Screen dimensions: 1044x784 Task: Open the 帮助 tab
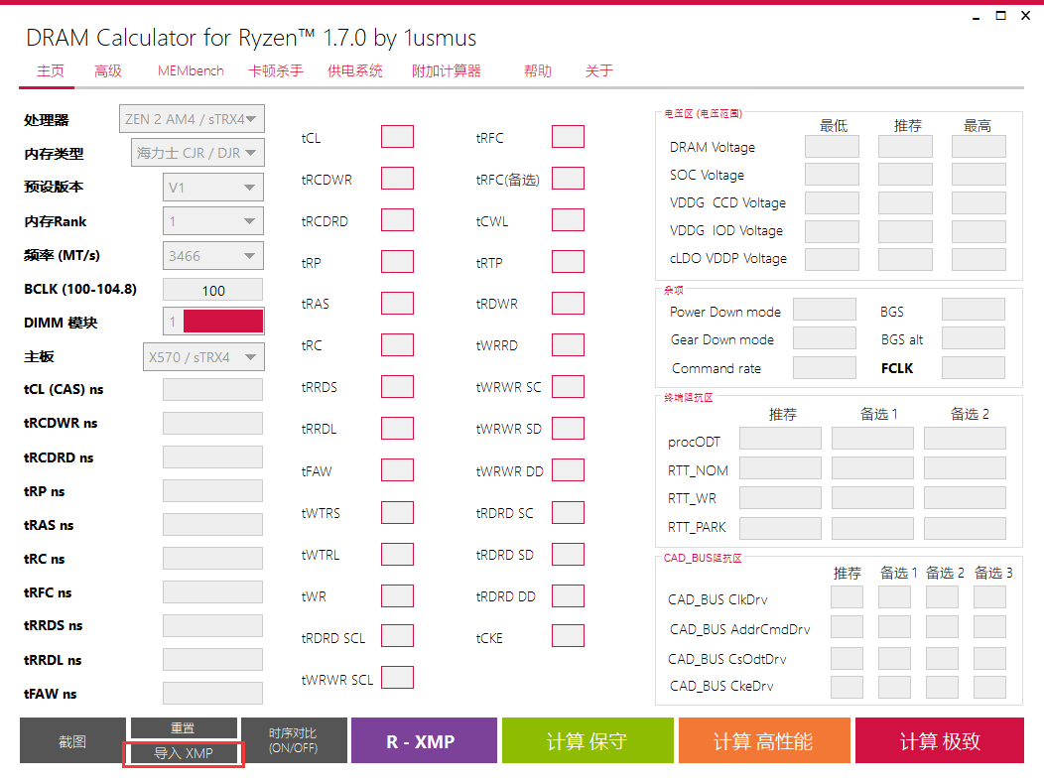(537, 71)
